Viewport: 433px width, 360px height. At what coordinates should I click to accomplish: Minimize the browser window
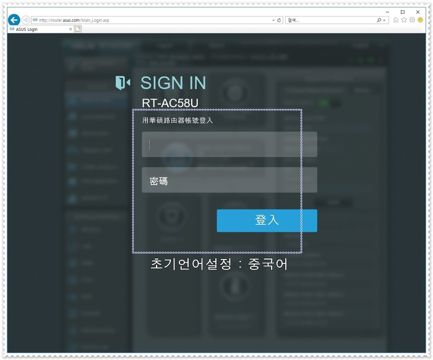387,12
